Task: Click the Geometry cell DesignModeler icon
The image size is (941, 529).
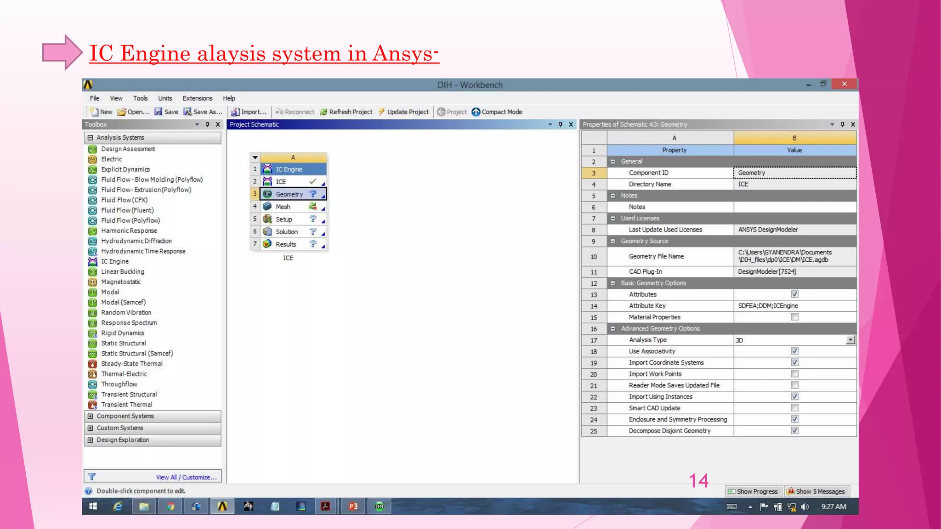Action: click(267, 194)
